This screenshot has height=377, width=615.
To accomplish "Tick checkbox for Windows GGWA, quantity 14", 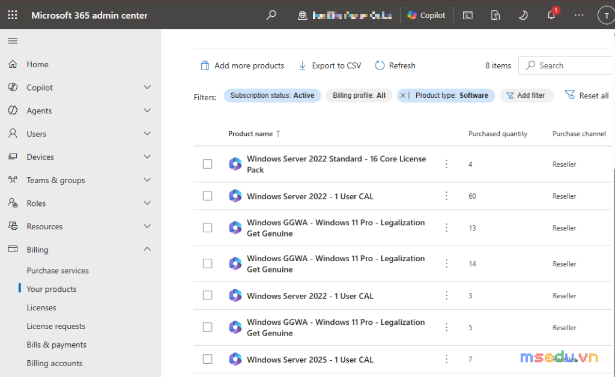I will [207, 264].
